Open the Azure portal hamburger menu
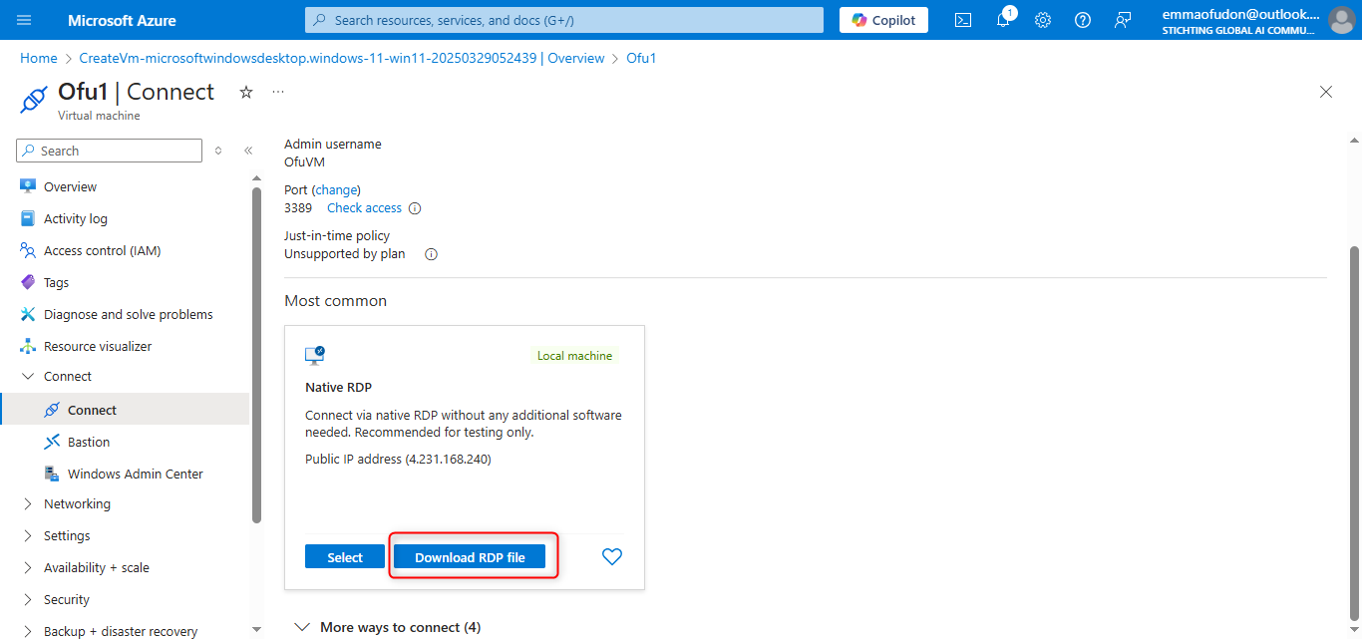Viewport: 1362px width, 639px height. click(24, 20)
